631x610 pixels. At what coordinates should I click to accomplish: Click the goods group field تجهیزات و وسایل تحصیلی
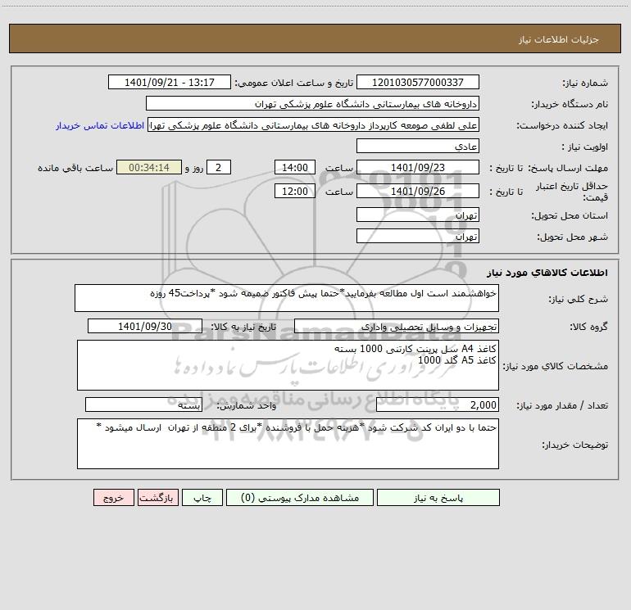pyautogui.click(x=397, y=326)
